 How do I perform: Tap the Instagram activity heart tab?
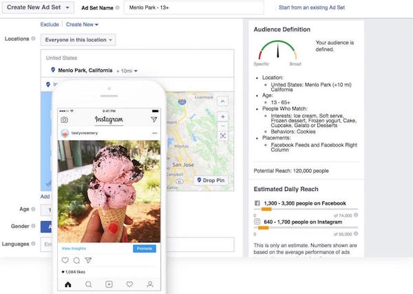(129, 284)
